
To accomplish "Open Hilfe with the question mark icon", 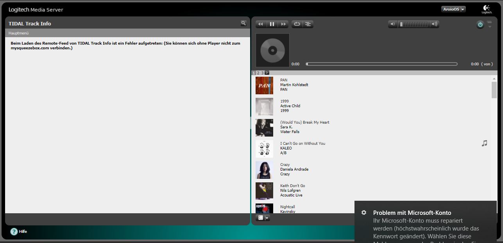I will 14,232.
